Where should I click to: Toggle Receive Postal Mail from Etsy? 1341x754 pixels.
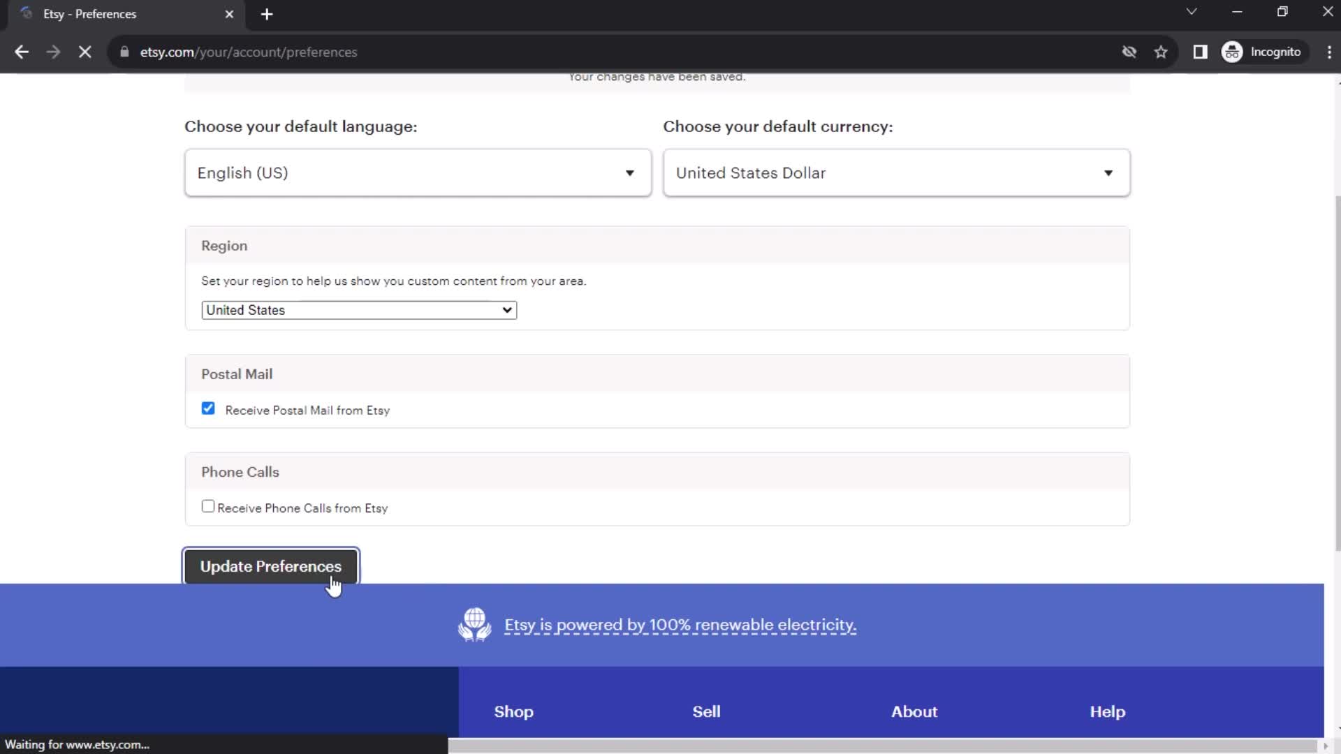pos(208,408)
